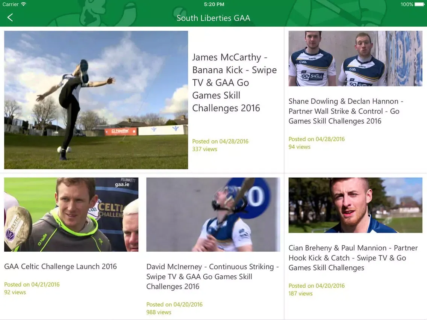Tap the 5:20 PM clock
Screen dimensions: 427x320
click(x=214, y=5)
